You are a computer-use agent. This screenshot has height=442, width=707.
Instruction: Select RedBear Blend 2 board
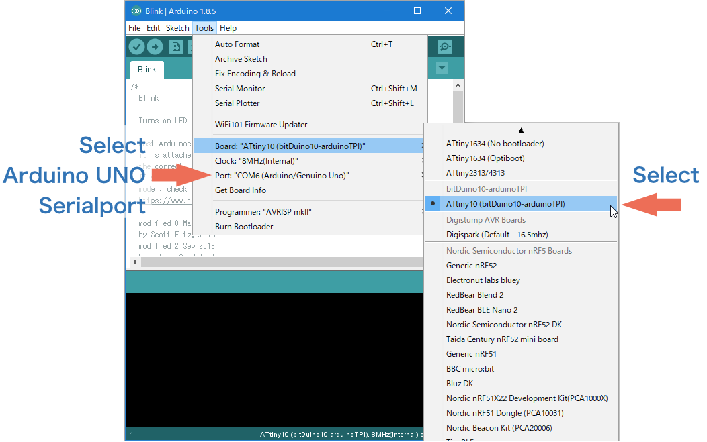tap(522, 295)
